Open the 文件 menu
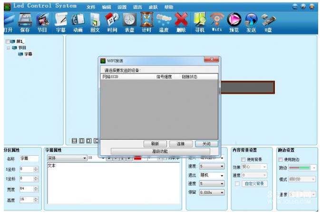This screenshot has width=321, height=214. tap(91, 7)
